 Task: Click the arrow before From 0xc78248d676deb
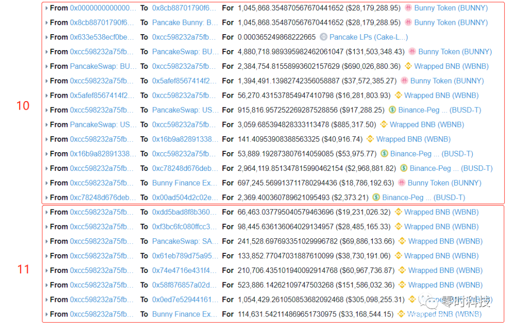coord(46,197)
